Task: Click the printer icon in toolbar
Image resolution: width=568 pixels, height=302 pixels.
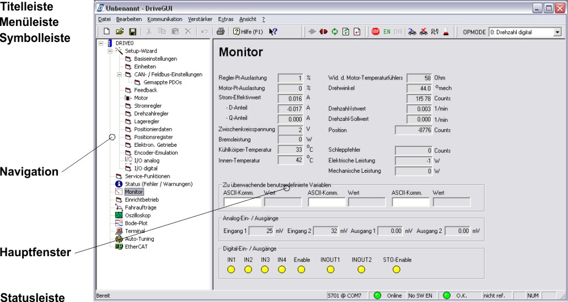Action: [220, 32]
